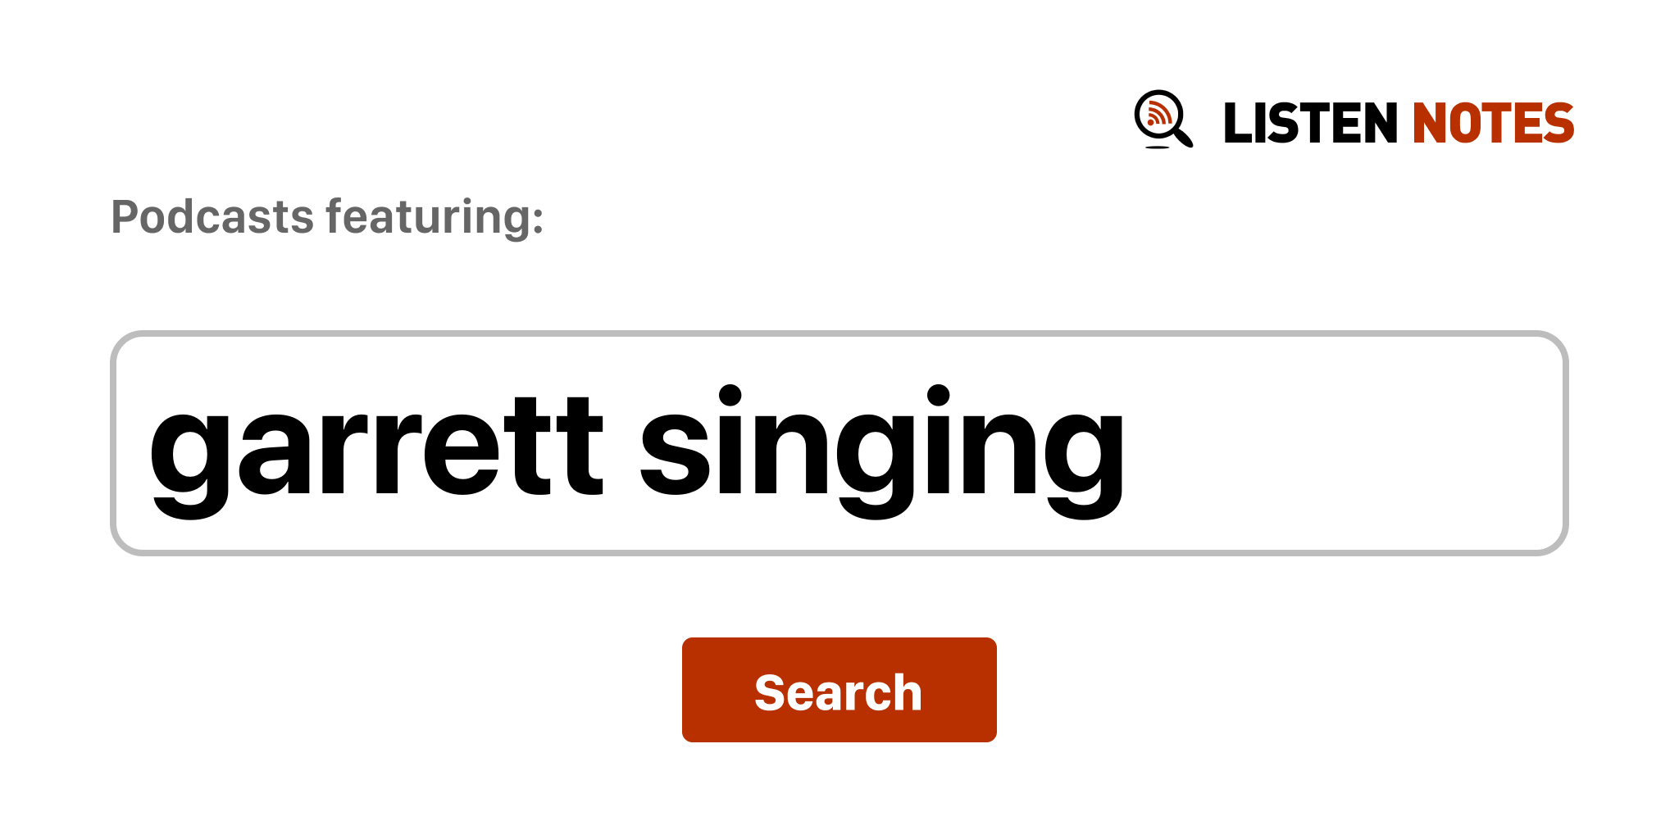Click the Listen Notes magnifying glass logo
The width and height of the screenshot is (1679, 839).
click(x=1162, y=119)
